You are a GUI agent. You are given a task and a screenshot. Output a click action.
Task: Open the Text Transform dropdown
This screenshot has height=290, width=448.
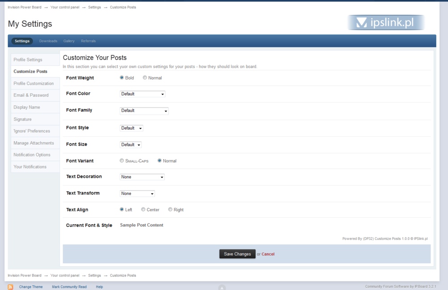(137, 194)
